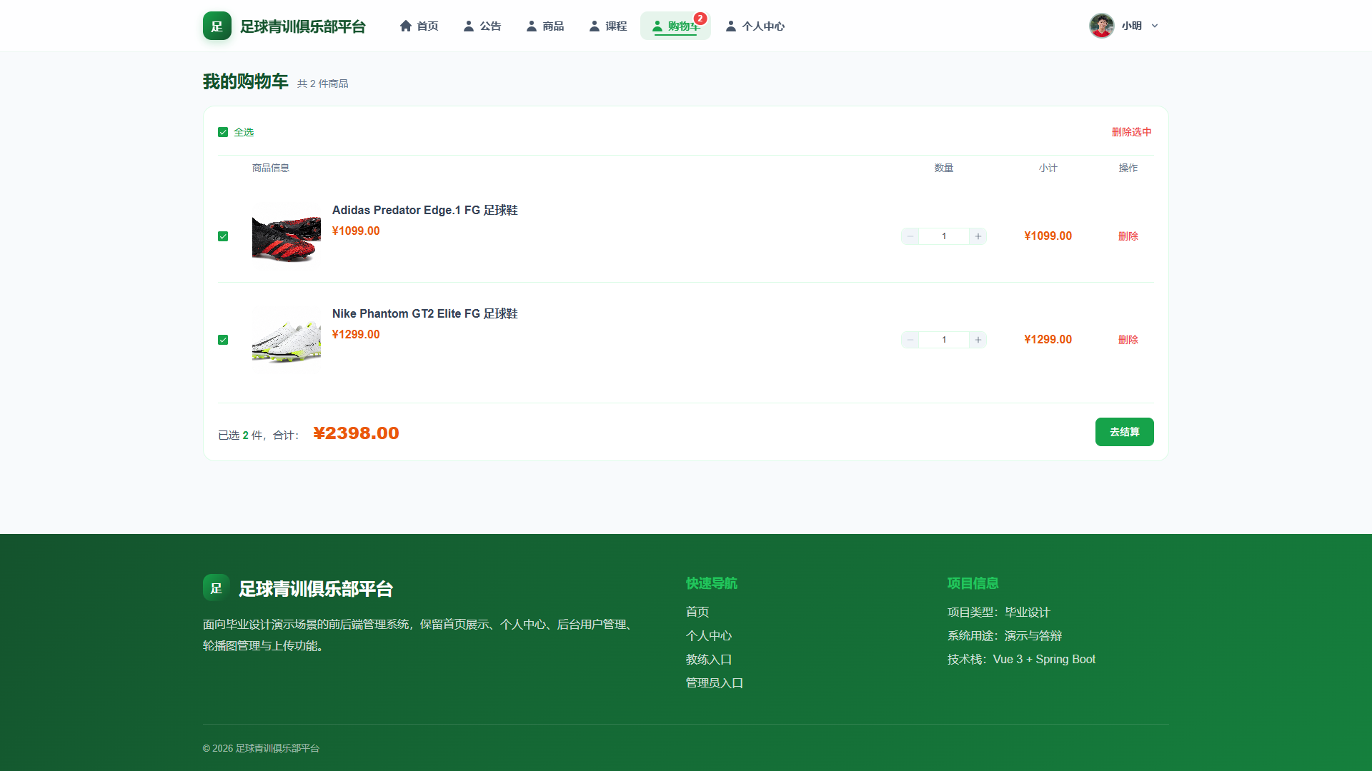Image resolution: width=1372 pixels, height=771 pixels.
Task: Click the red cart badge showing 2
Action: tap(700, 19)
